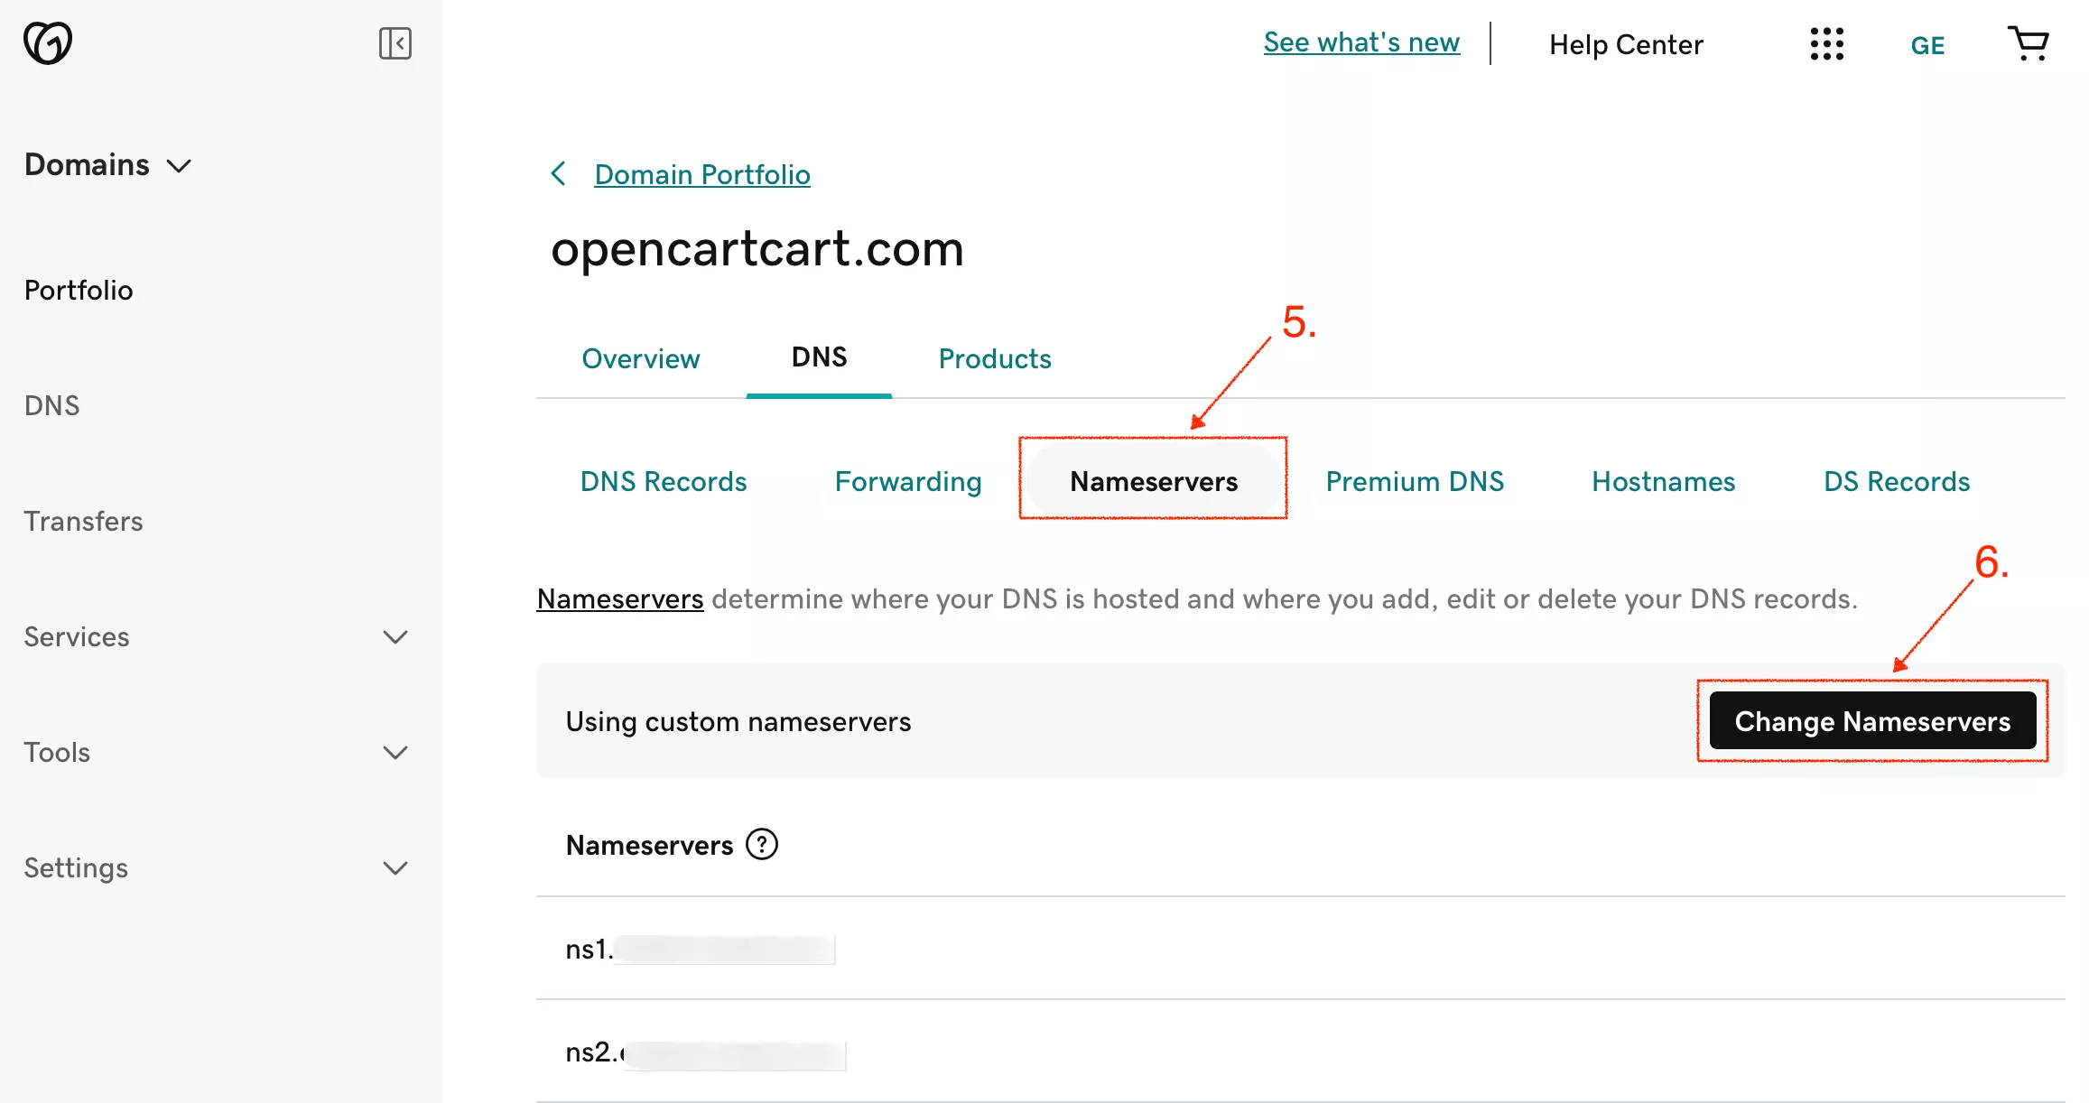Switch to the Overview tab
Screen dimensions: 2089x1103
(640, 359)
